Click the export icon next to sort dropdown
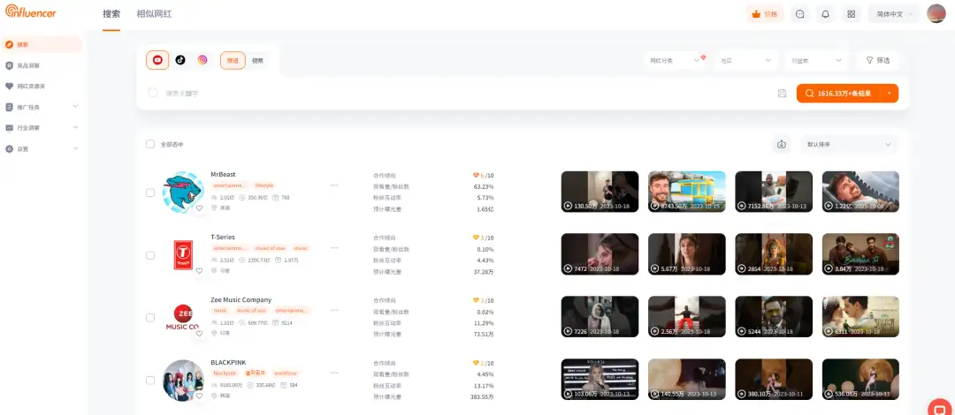 [782, 144]
